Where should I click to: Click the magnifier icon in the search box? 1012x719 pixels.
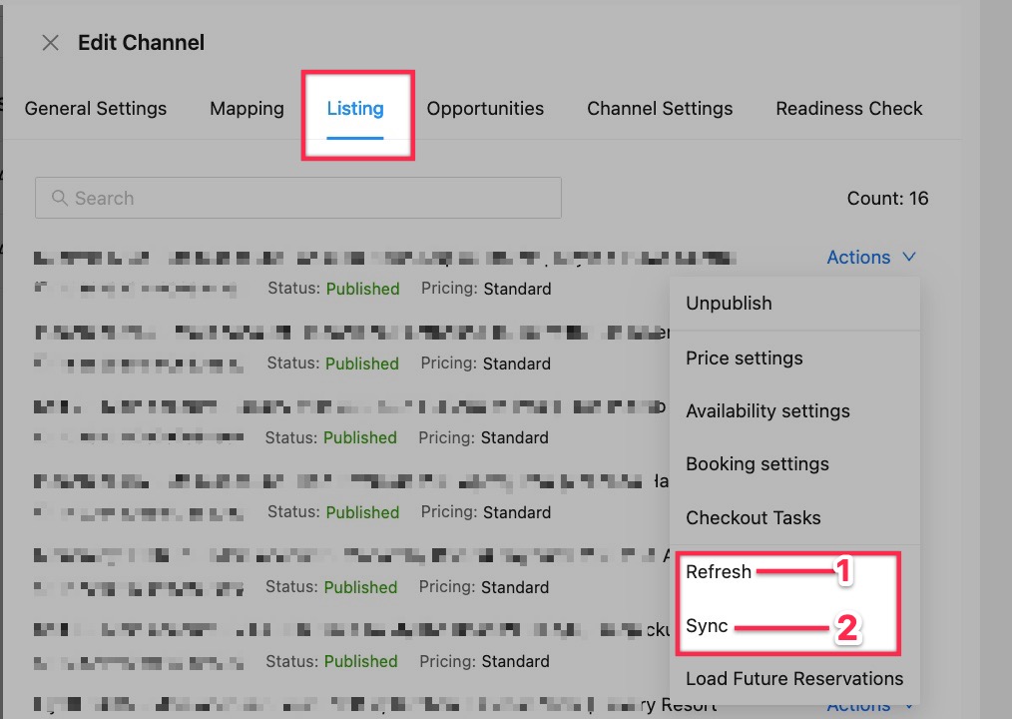coord(60,199)
